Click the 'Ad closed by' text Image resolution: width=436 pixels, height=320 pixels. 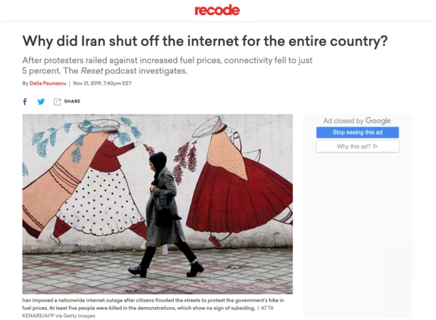click(x=343, y=121)
